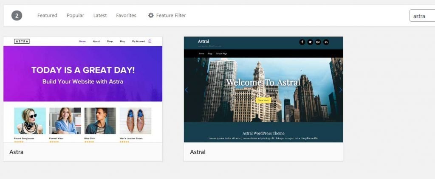Viewport: 435px width, 179px height.
Task: Click the Twitter icon in Astral preview
Action: 310,42
